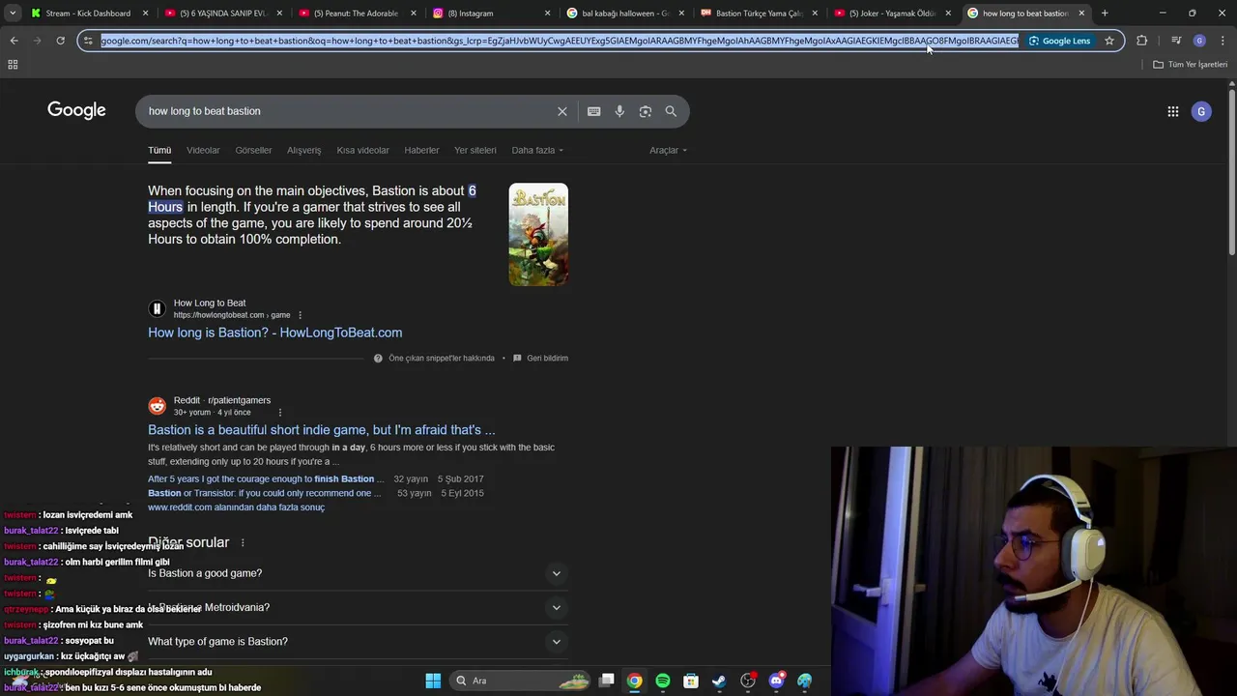1237x696 pixels.
Task: Open a new tab with the plus button
Action: pyautogui.click(x=1105, y=14)
